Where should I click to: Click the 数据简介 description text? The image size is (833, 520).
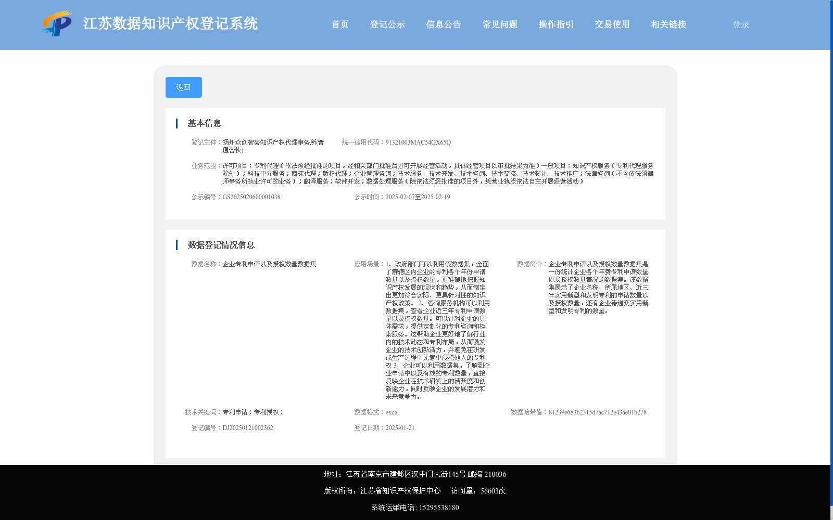(x=599, y=288)
